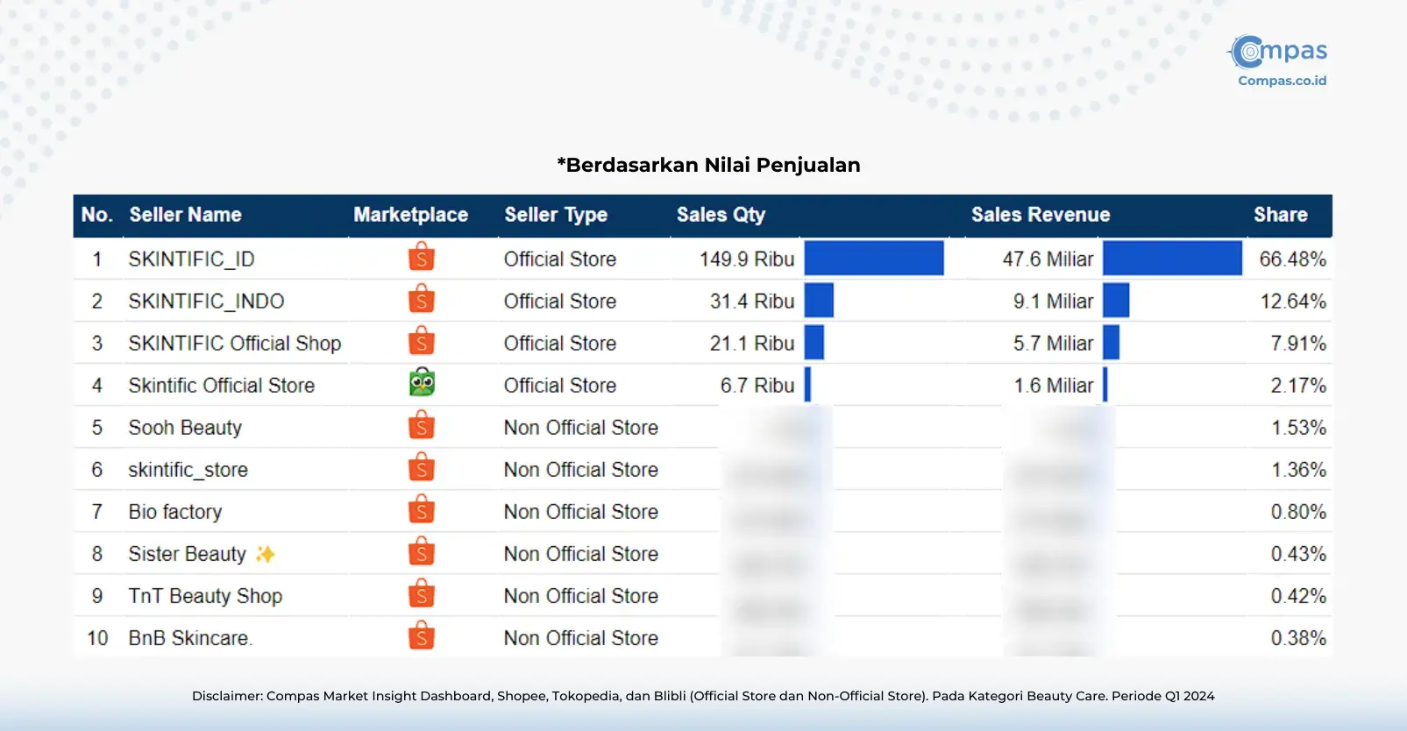Viewport: 1407px width, 731px height.
Task: Click the 6.7 Ribu quantity value
Action: click(757, 386)
